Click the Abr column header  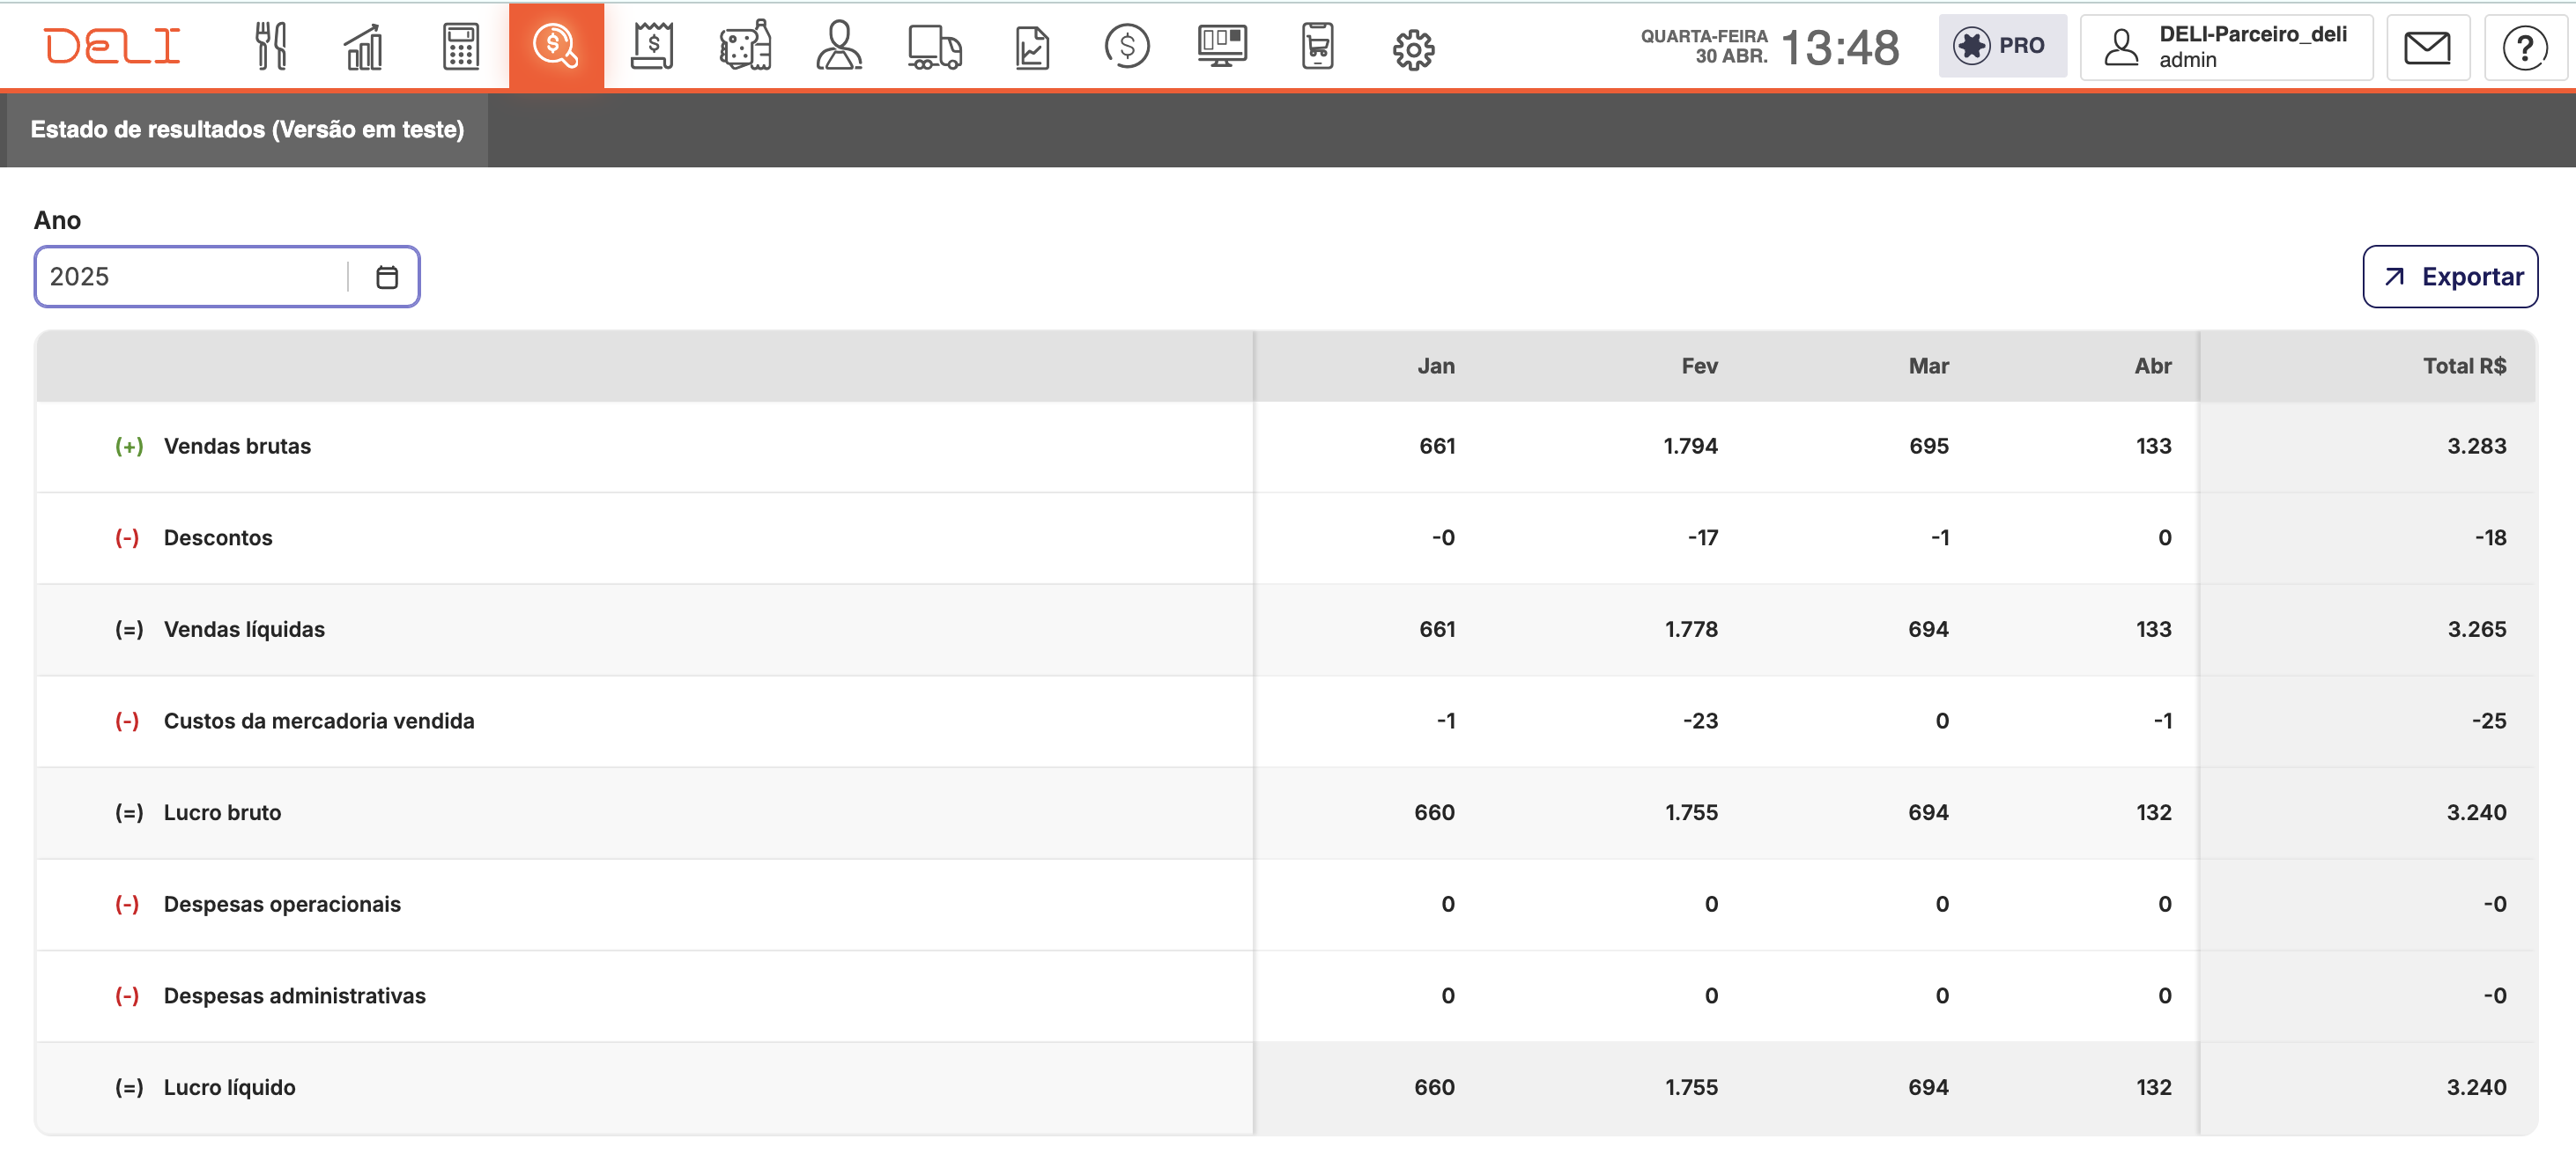(x=2152, y=366)
